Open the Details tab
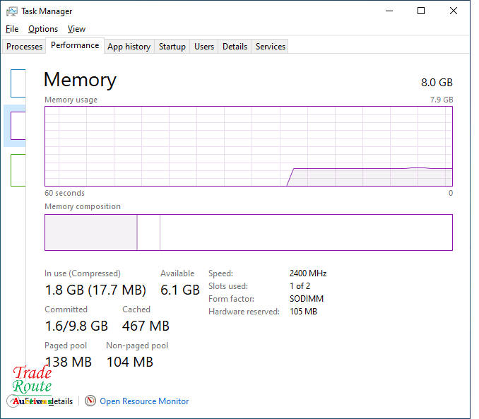 click(235, 47)
